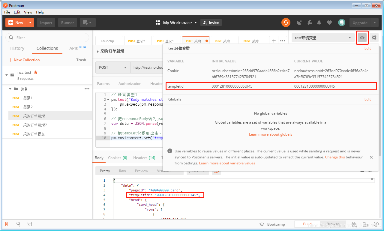Open Learn more about globals link
This screenshot has width=384, height=231.
[x=271, y=134]
